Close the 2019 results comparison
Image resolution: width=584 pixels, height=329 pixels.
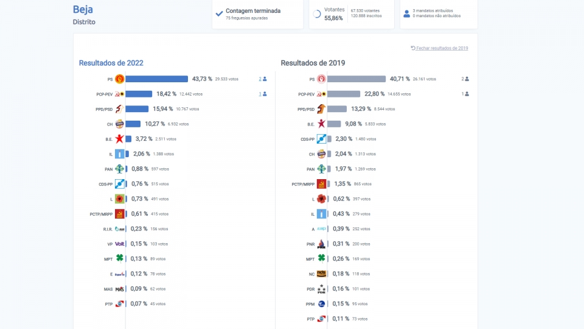[x=439, y=48]
